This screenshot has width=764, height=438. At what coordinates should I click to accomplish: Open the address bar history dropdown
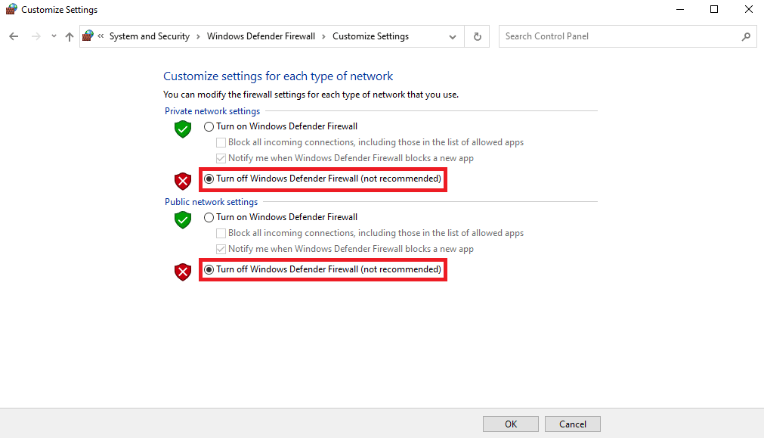click(x=453, y=36)
